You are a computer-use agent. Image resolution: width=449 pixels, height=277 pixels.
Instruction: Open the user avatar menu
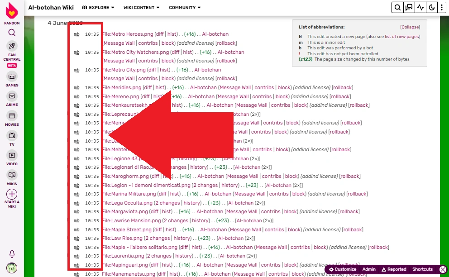tap(12, 268)
